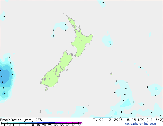163x126 pixels.
Task: Click the 0.5–1 mm legend color swatch
Action: (x=10, y=123)
